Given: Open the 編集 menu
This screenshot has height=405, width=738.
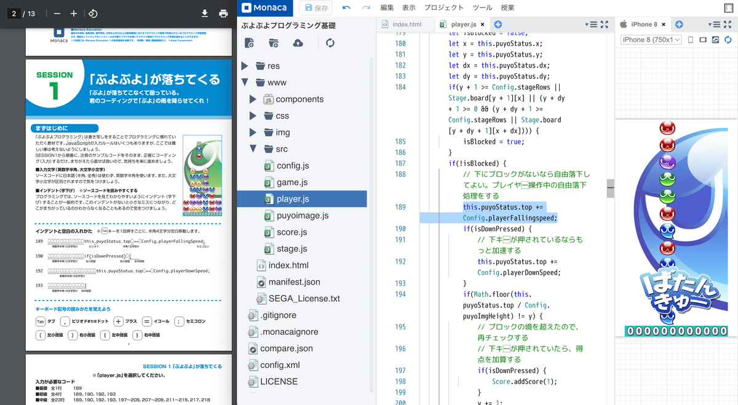Looking at the screenshot, I should point(387,7).
